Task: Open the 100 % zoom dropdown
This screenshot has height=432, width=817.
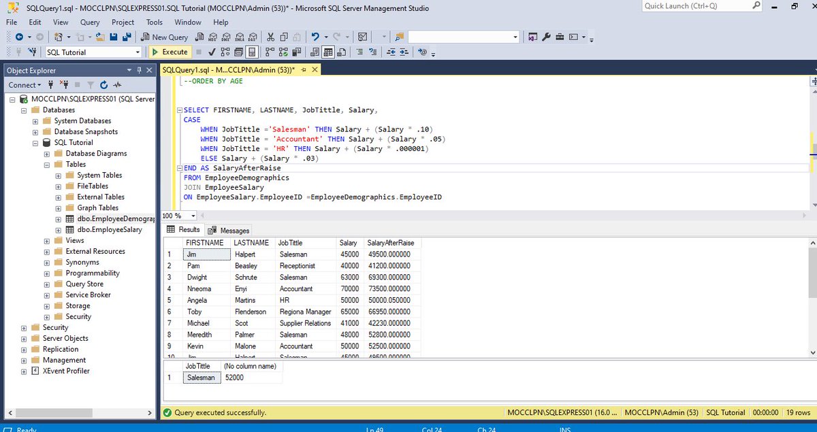Action: pos(193,216)
